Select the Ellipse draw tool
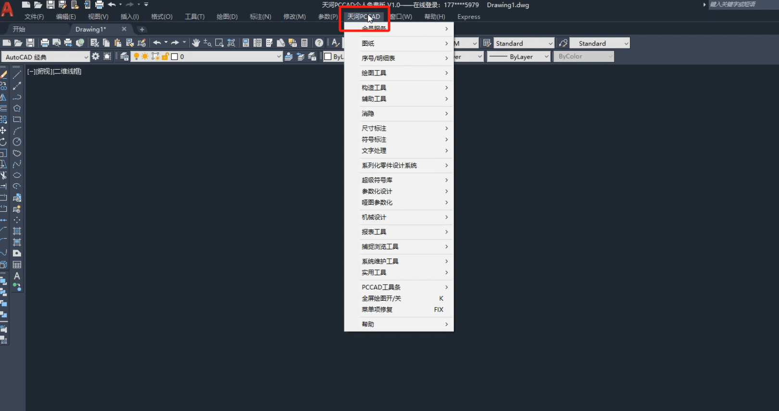Image resolution: width=779 pixels, height=411 pixels. click(17, 175)
